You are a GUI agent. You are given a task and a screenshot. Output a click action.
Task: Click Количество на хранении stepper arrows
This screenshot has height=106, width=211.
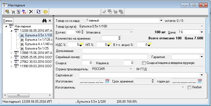(x=120, y=38)
